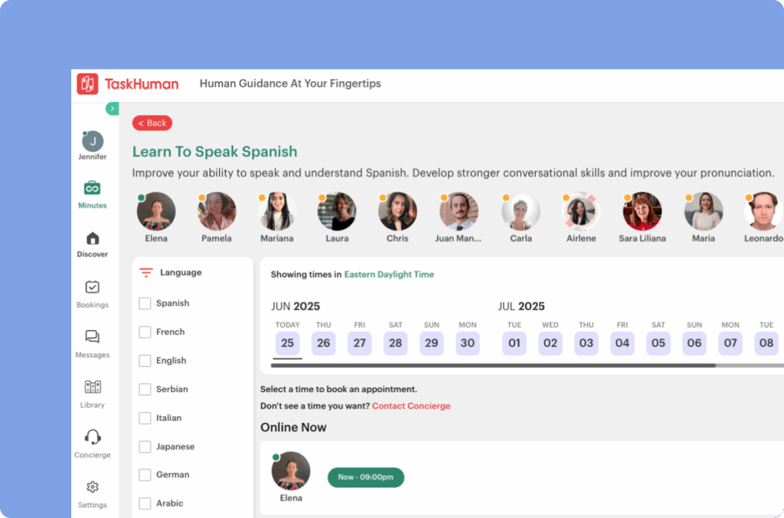Click the horizontal date scrollbar
The width and height of the screenshot is (784, 518).
[490, 366]
